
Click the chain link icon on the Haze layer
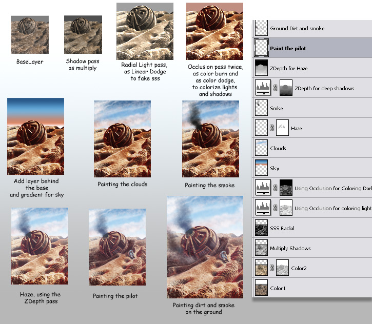[x=272, y=128]
